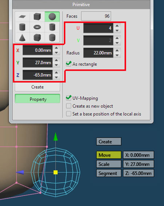Select the cube primitive icon

pos(37,16)
